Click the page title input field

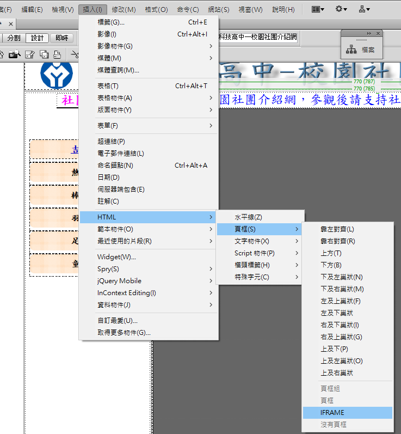click(x=258, y=38)
